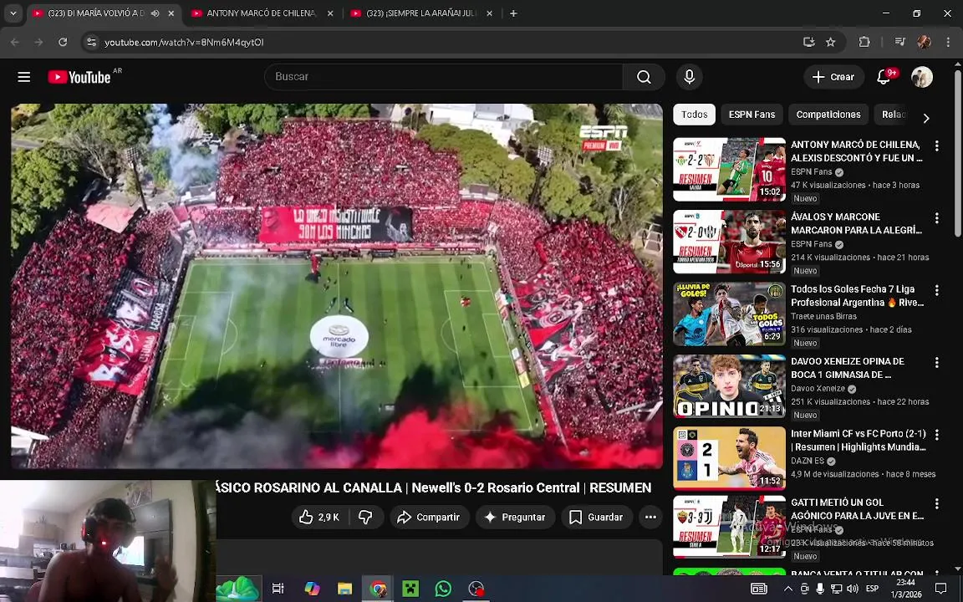Show more filter chips with right chevron
963x602 pixels.
(926, 118)
